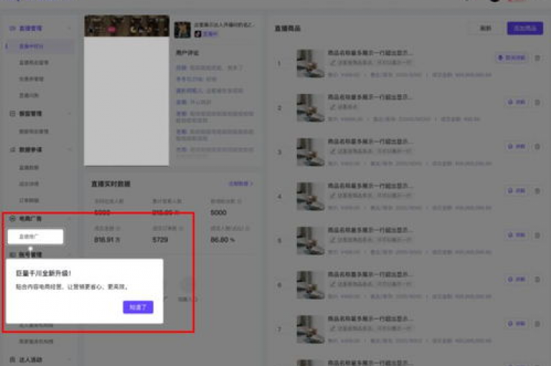Open product thumbnail in row 4
The height and width of the screenshot is (366, 551).
(311, 197)
